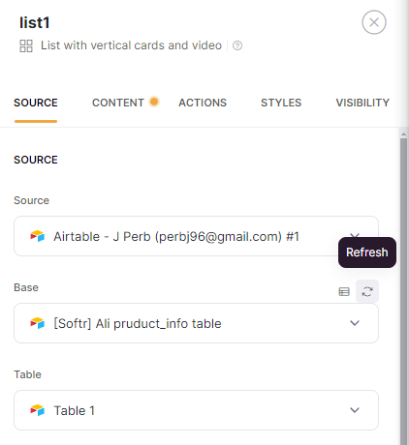Switch to the Source tab

[36, 103]
